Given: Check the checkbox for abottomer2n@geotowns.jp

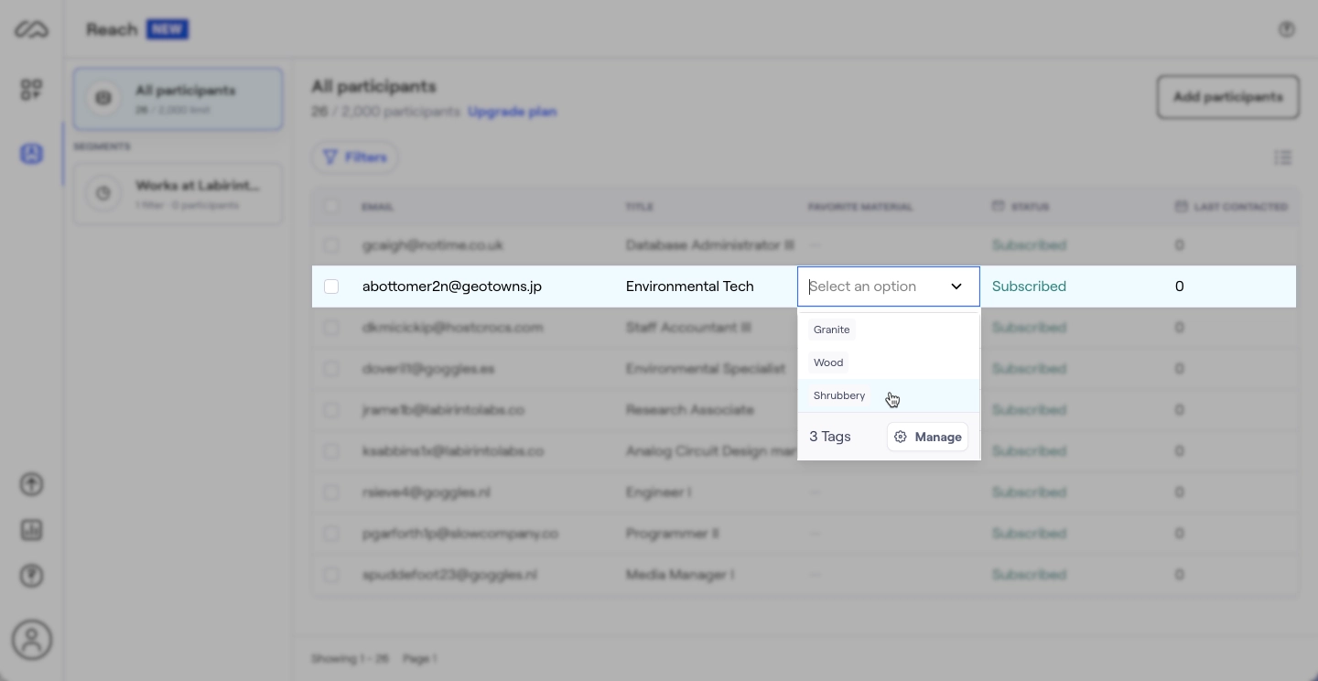Looking at the screenshot, I should [x=331, y=286].
